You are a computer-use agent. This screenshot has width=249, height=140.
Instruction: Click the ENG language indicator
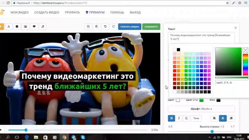point(229,137)
